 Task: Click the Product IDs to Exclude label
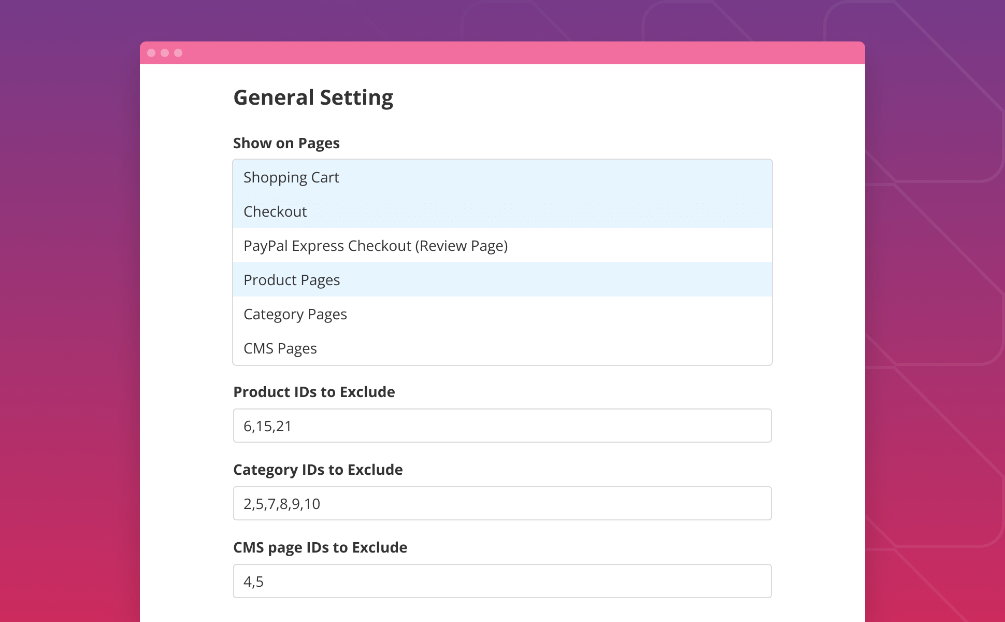314,392
